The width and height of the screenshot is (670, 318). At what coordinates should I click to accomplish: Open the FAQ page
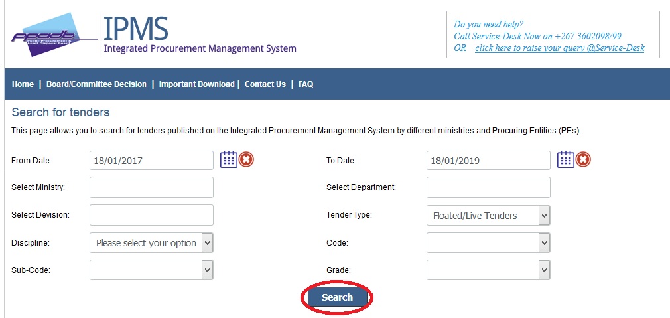306,84
